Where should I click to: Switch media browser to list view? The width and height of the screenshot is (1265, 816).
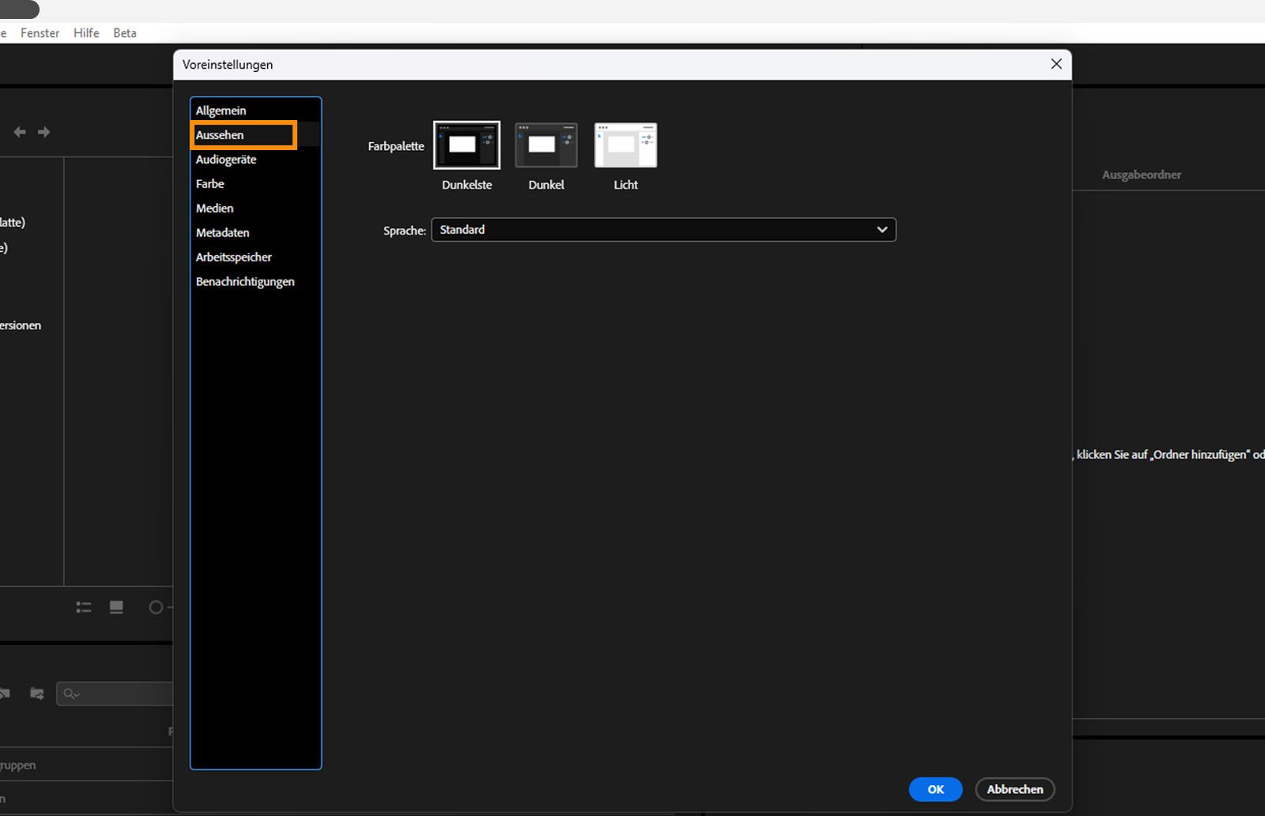coord(84,607)
